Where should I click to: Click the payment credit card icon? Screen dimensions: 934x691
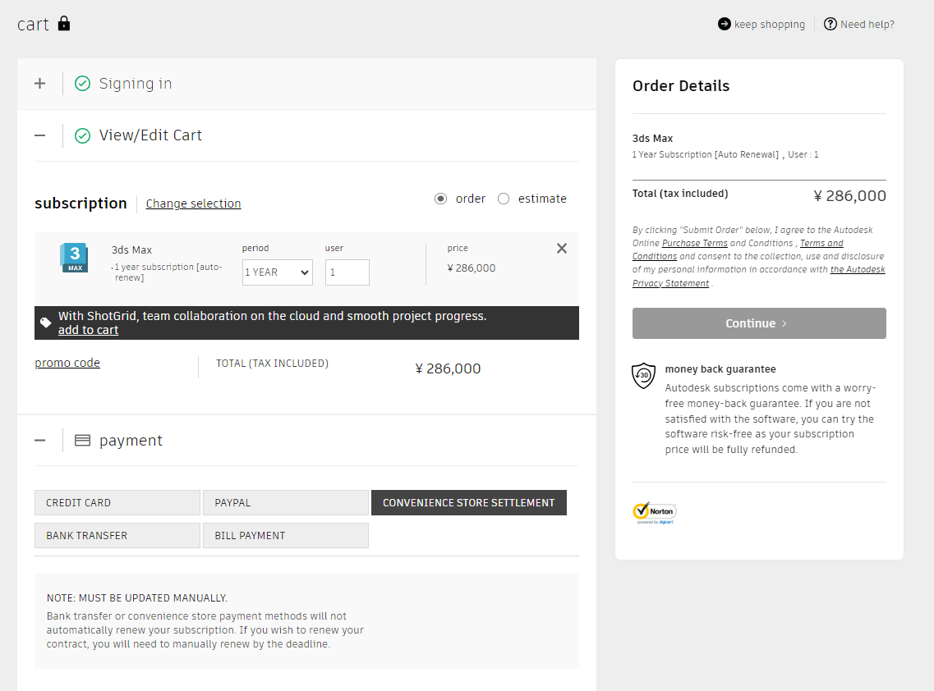[x=82, y=441]
